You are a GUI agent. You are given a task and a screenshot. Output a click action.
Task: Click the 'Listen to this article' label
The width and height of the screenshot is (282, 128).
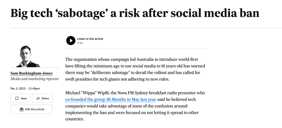click(x=90, y=39)
